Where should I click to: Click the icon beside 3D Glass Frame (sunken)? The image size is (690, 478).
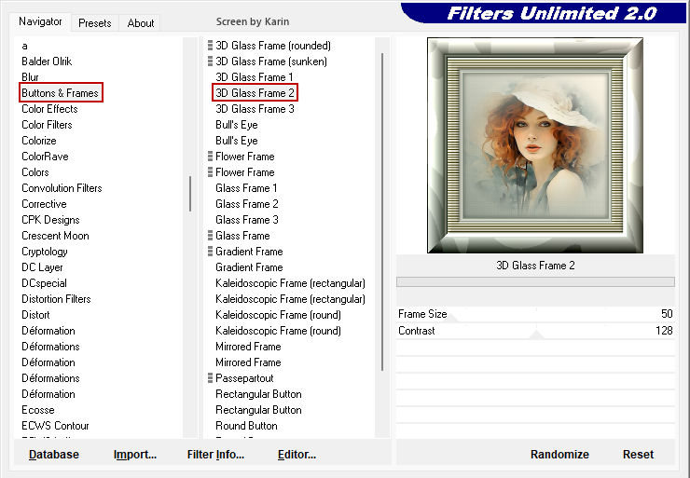[x=210, y=61]
